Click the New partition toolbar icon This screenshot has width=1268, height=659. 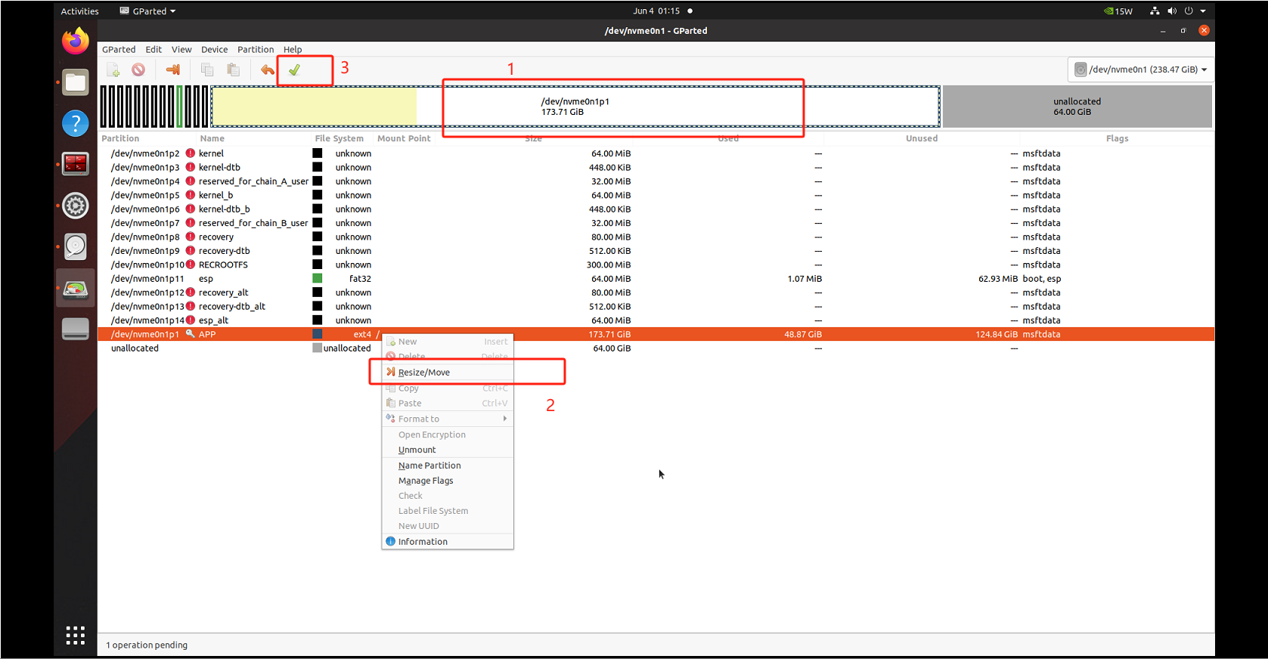[x=113, y=70]
